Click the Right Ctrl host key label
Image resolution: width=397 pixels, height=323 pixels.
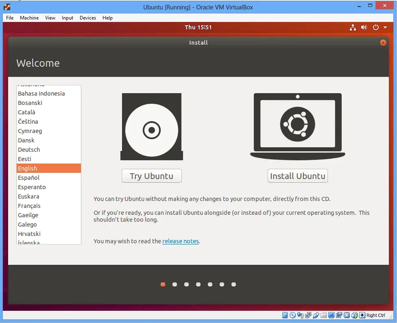[x=376, y=315]
